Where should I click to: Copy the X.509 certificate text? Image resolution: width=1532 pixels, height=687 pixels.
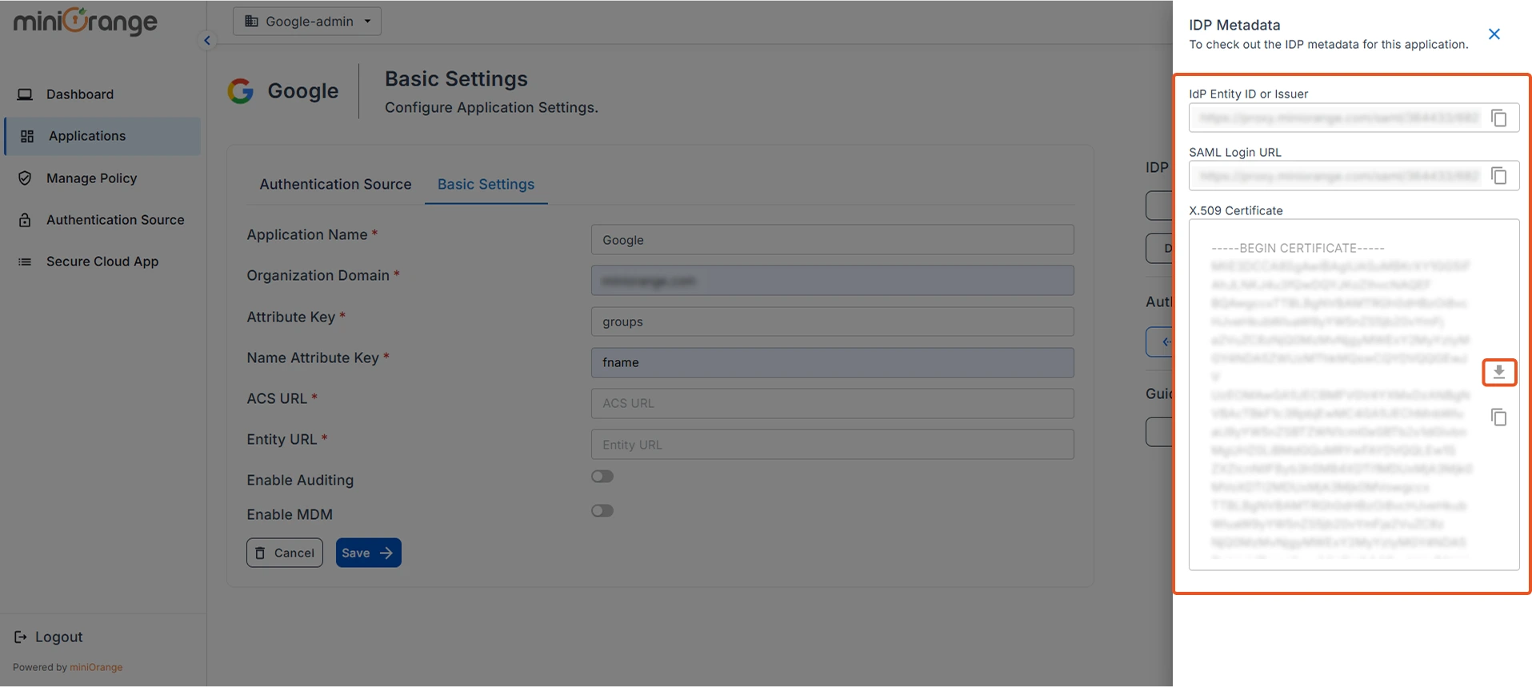click(x=1499, y=417)
